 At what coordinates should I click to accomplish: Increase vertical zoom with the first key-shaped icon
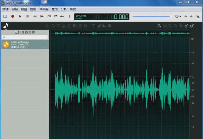186,26
